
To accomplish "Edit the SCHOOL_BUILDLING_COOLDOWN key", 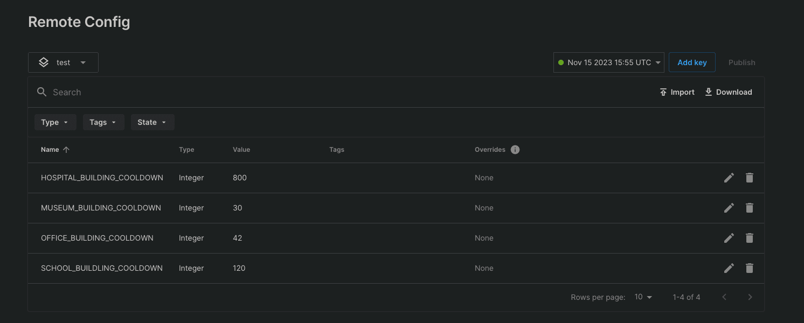I will click(x=729, y=268).
